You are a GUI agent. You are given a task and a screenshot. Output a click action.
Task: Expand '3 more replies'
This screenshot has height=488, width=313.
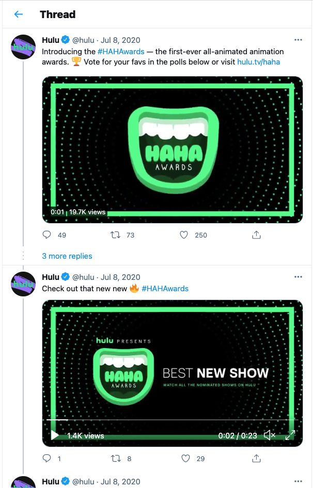[x=67, y=256]
